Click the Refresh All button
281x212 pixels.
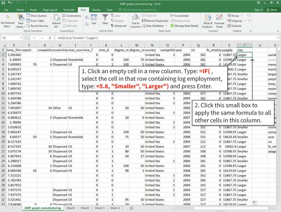[x=56, y=20]
